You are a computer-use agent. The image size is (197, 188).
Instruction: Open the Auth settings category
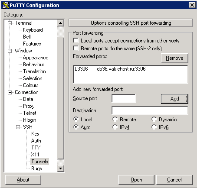coord(36,141)
